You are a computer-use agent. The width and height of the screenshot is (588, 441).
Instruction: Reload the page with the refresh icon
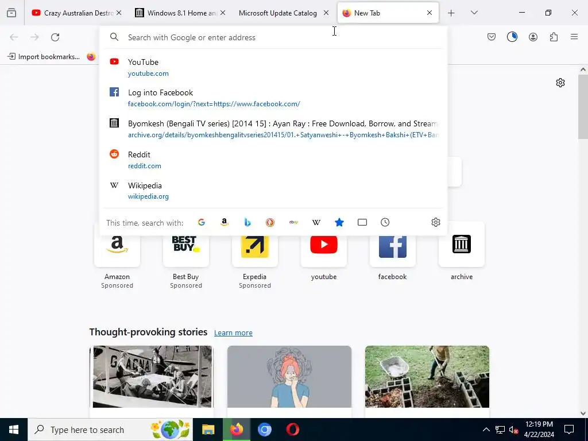click(55, 37)
